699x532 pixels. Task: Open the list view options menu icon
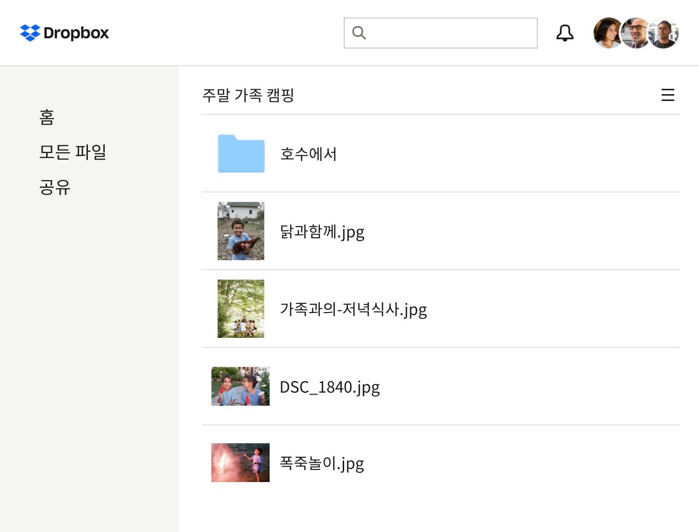[x=668, y=95]
